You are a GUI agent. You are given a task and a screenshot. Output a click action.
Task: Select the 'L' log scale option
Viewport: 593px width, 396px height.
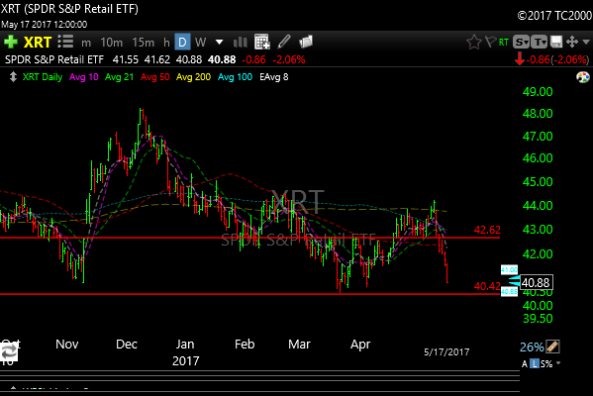click(534, 364)
